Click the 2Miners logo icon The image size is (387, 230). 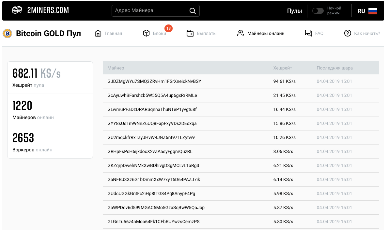coord(17,10)
